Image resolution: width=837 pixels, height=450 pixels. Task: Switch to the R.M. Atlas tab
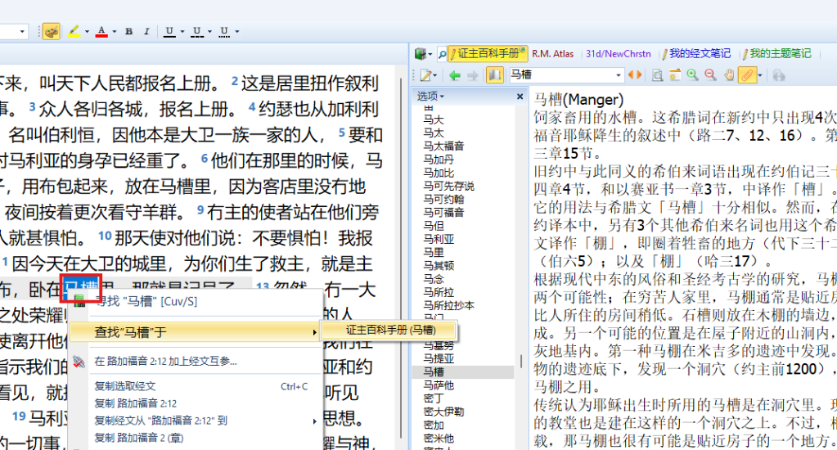pos(552,54)
